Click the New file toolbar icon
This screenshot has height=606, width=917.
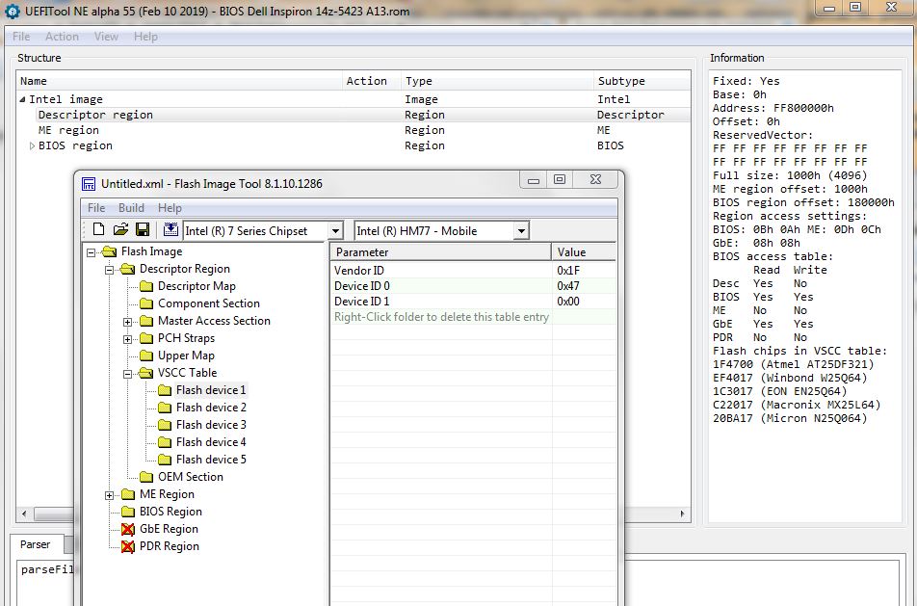pos(98,230)
